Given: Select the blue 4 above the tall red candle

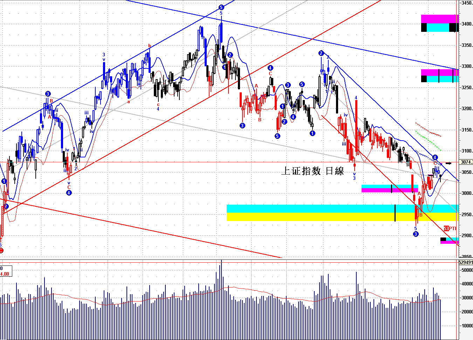Looking at the screenshot, I should tap(356, 98).
